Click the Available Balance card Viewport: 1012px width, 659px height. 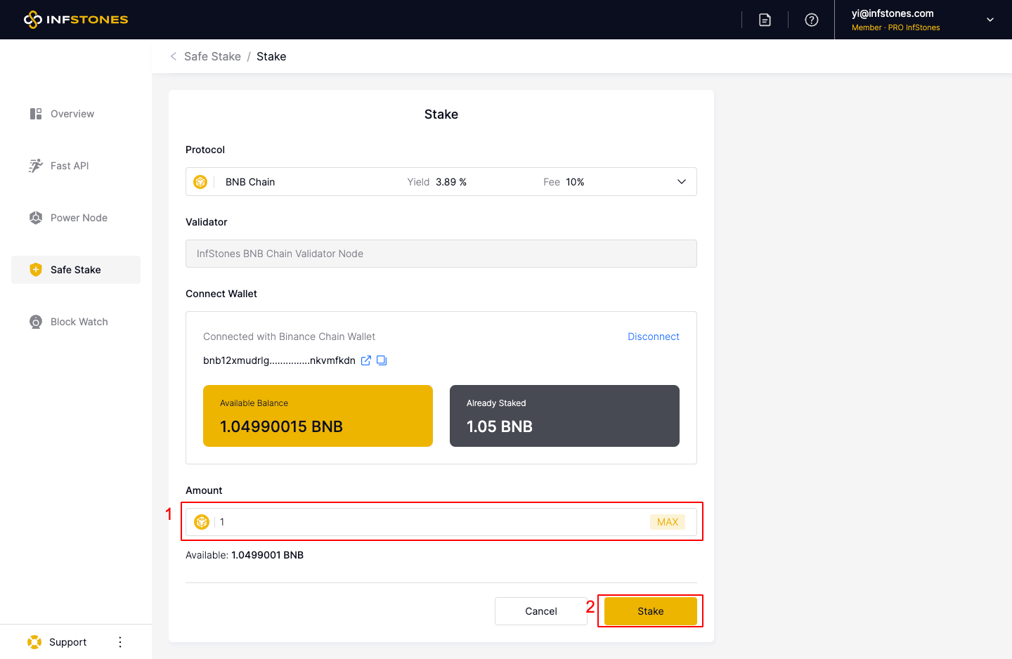click(x=318, y=416)
